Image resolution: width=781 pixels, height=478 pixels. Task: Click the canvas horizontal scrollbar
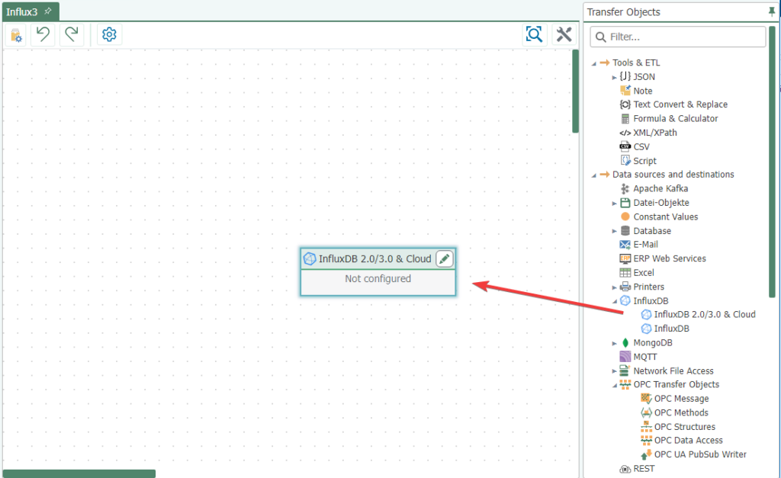(x=79, y=473)
